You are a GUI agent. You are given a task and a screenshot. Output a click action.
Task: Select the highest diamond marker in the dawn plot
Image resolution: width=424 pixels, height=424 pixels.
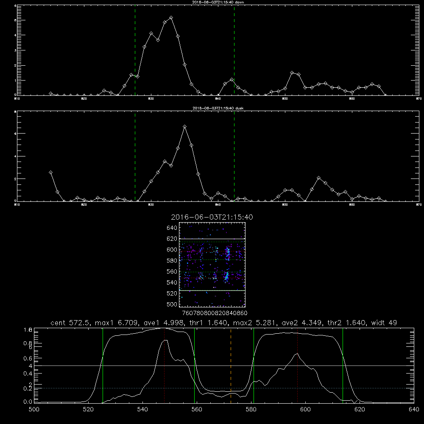171,18
